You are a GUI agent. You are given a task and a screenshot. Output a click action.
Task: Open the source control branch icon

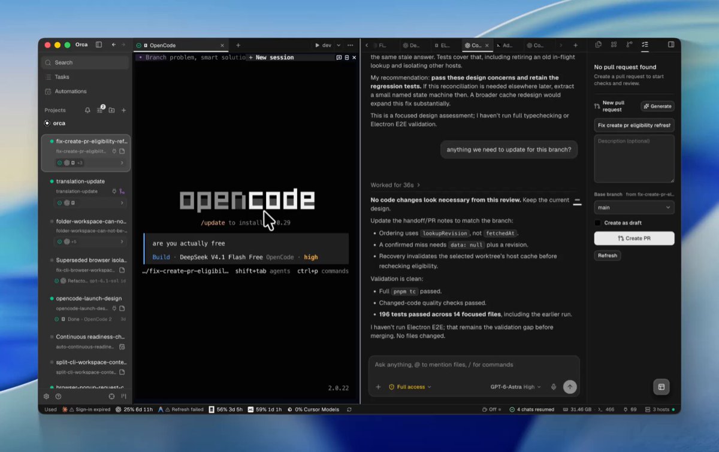tap(629, 45)
